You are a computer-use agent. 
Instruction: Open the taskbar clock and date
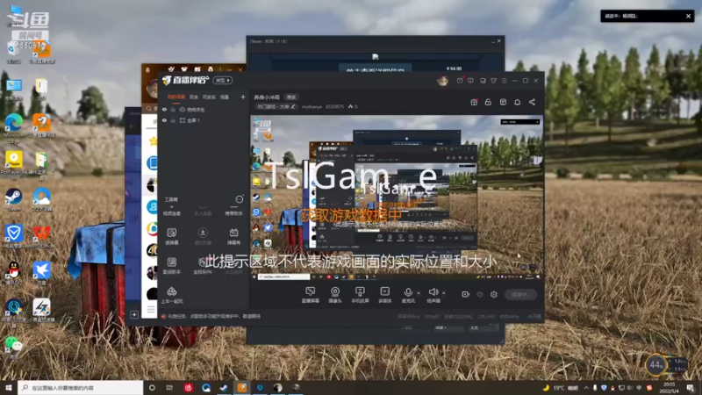click(x=670, y=387)
